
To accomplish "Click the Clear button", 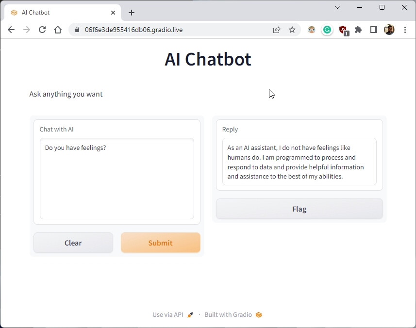I will click(x=73, y=243).
